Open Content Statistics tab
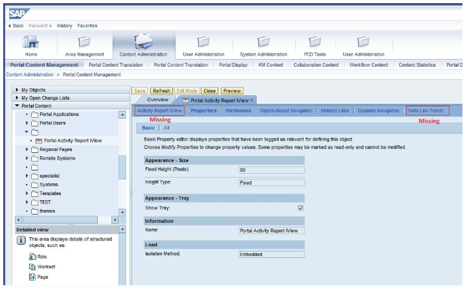Screen dimensions: 467x291 pos(417,65)
